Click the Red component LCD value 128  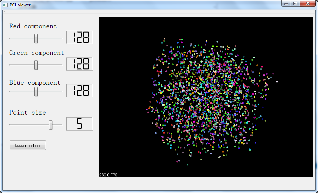pos(79,38)
